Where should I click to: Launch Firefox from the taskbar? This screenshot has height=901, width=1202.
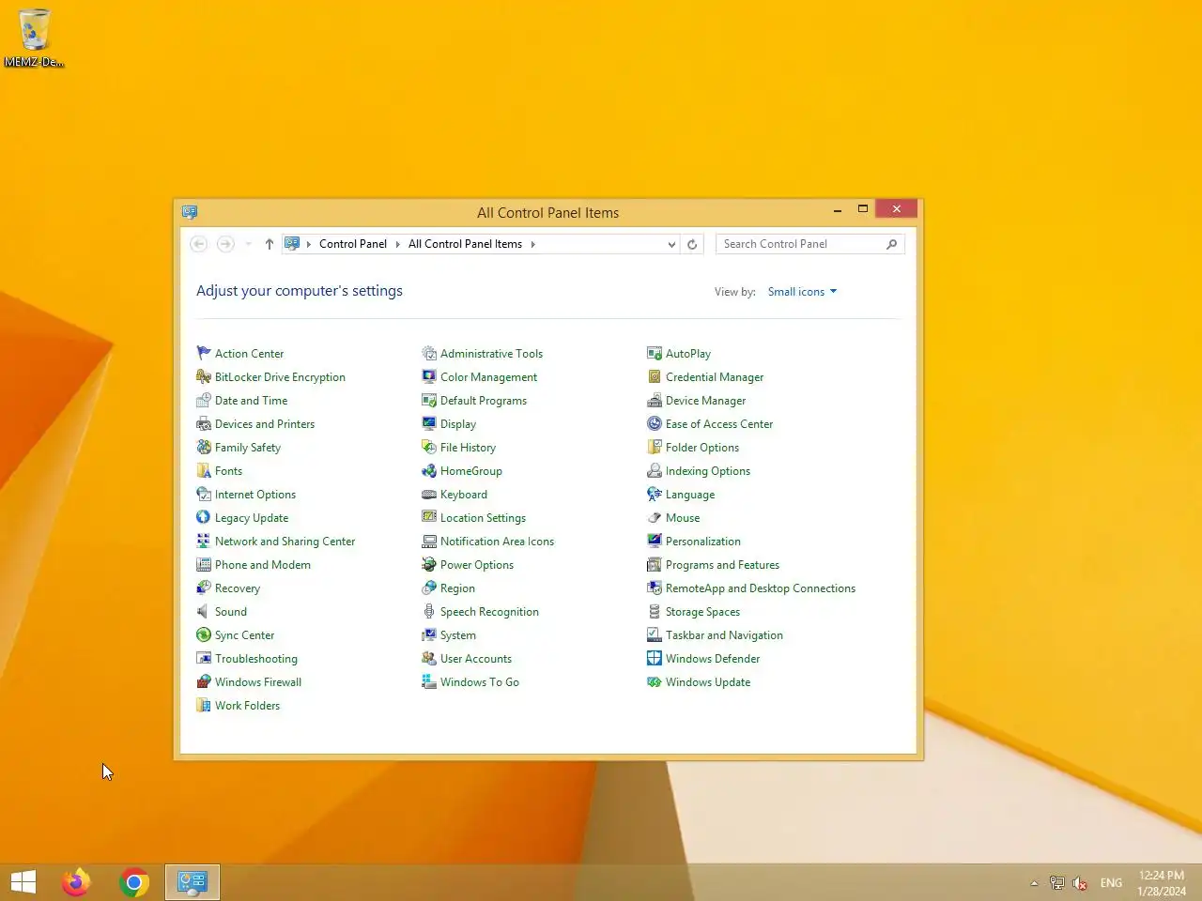click(x=76, y=882)
